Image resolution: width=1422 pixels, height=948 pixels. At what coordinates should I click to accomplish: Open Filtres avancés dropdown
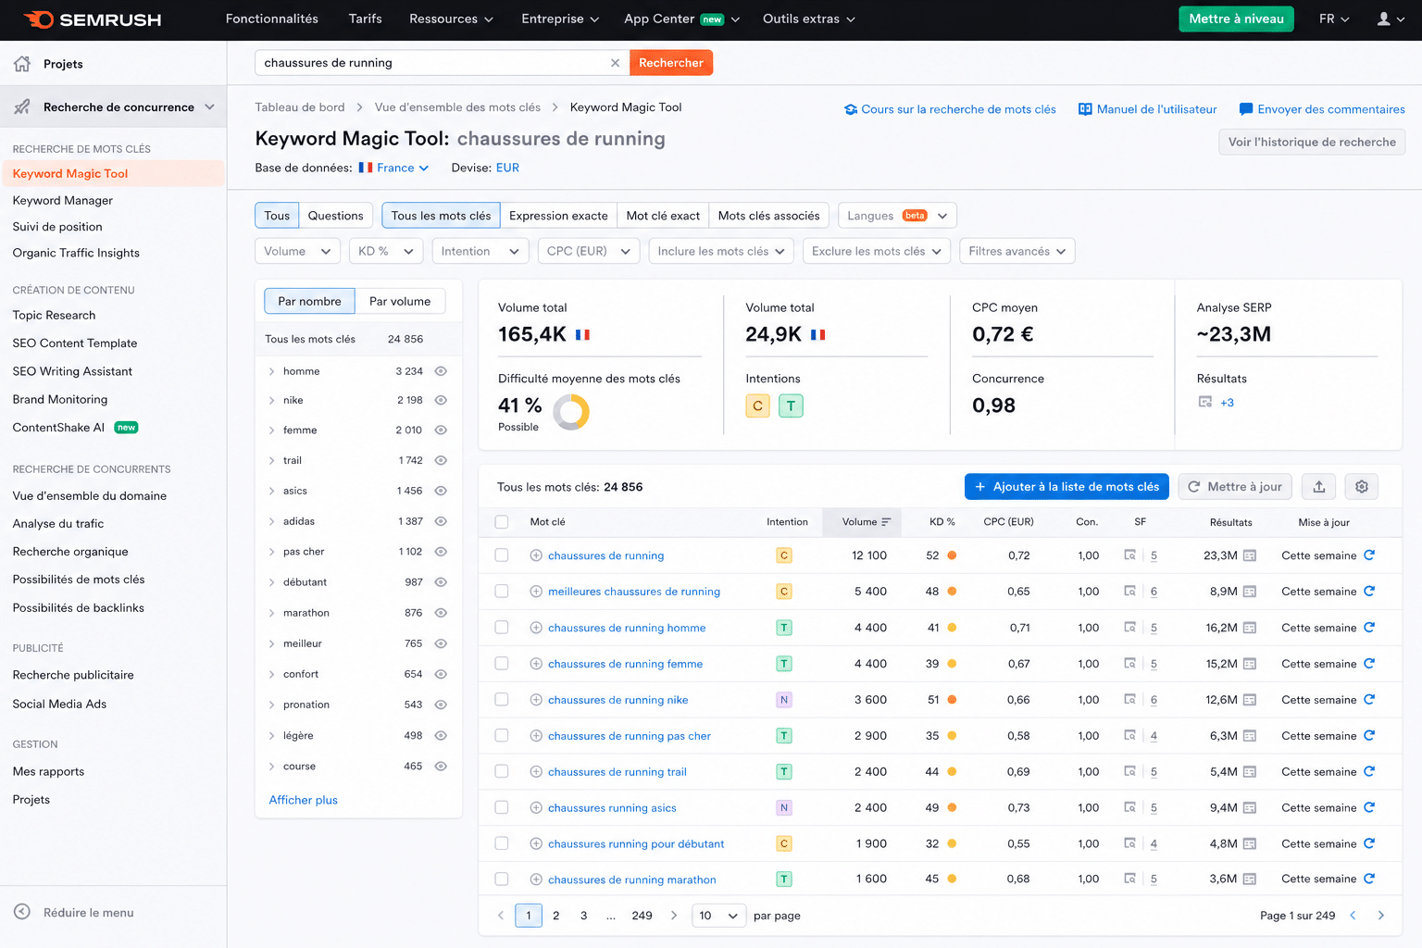point(1017,251)
